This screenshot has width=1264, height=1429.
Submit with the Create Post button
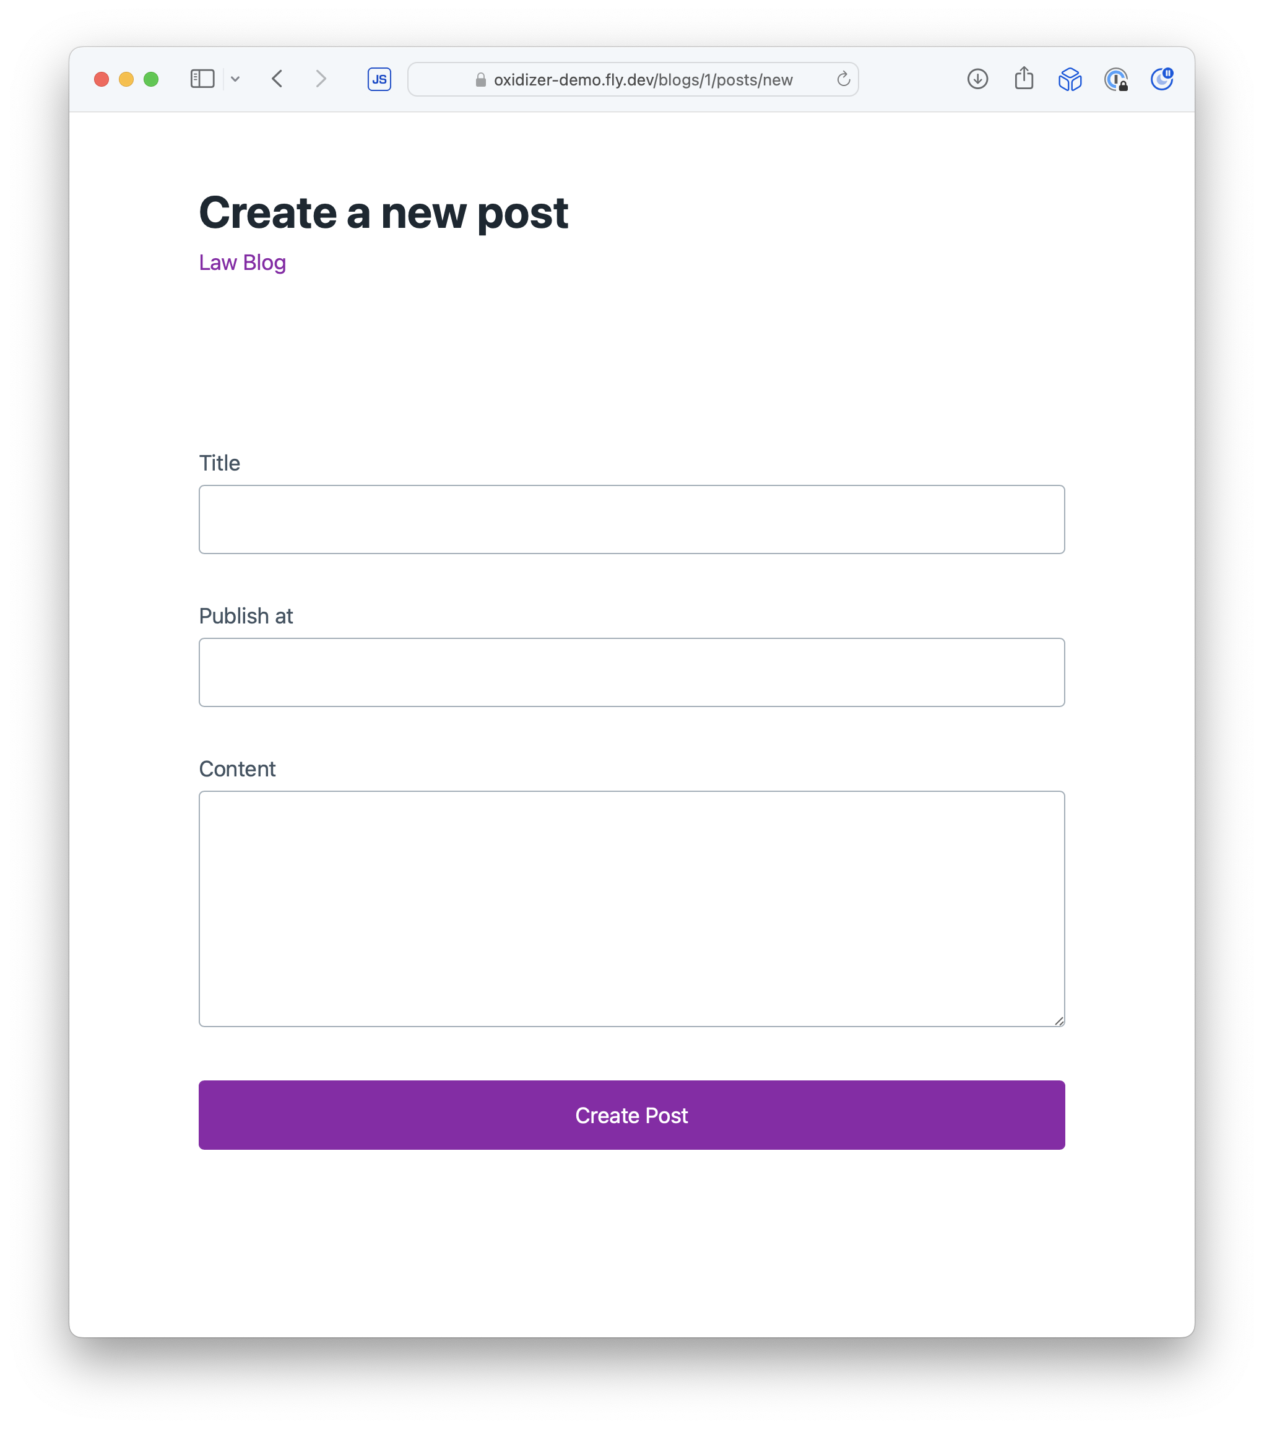click(631, 1115)
